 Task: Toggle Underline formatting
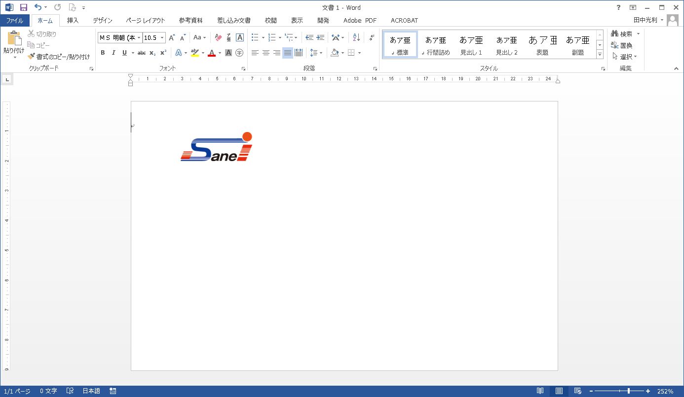click(x=124, y=53)
